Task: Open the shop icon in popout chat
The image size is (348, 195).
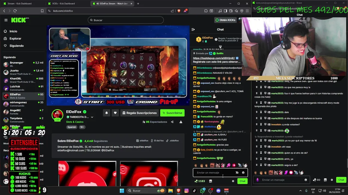Action: click(325, 180)
